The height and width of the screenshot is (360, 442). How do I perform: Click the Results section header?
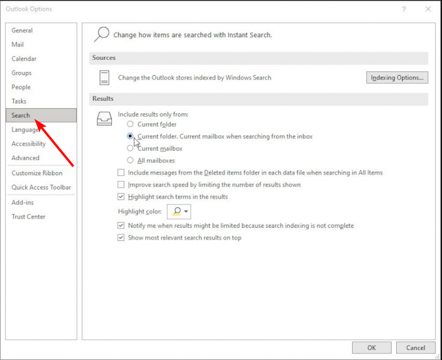(x=259, y=99)
